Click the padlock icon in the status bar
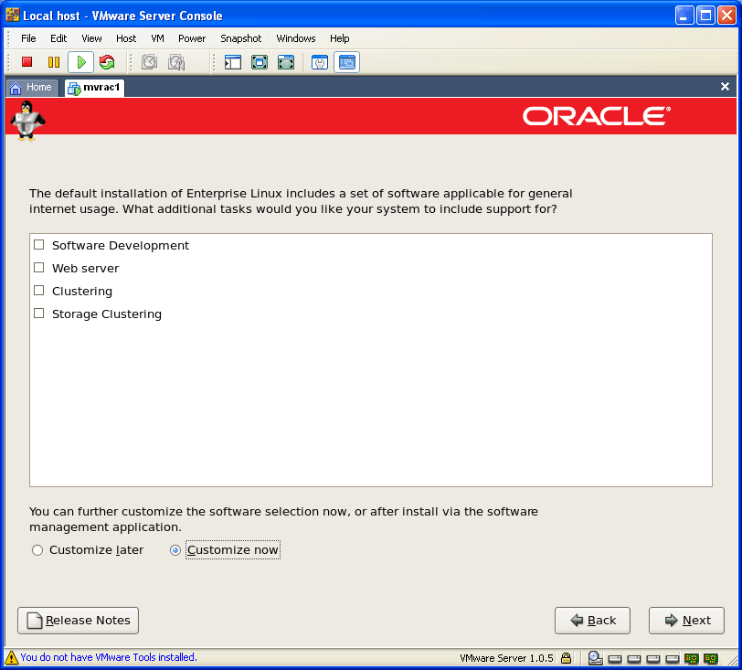This screenshot has width=742, height=670. coord(567,658)
